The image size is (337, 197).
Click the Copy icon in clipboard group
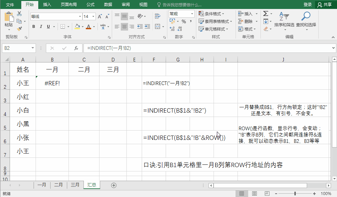coord(19,21)
